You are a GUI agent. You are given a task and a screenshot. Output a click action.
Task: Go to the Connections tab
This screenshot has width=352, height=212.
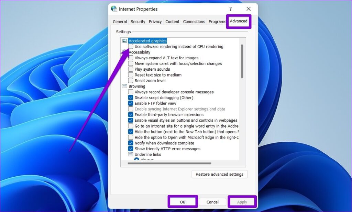point(194,22)
